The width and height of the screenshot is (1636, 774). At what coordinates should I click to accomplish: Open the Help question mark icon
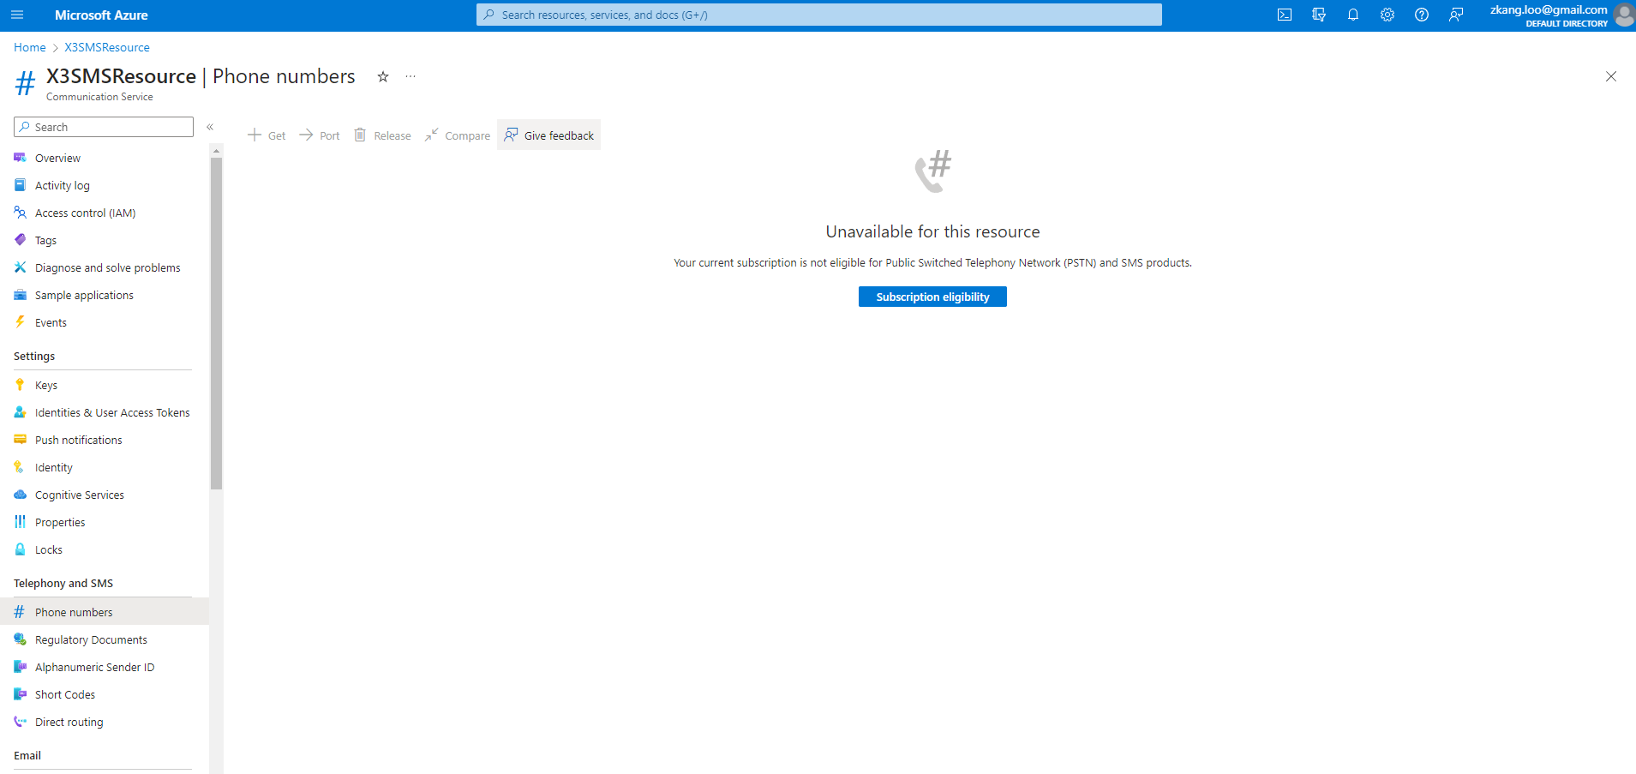(x=1422, y=15)
